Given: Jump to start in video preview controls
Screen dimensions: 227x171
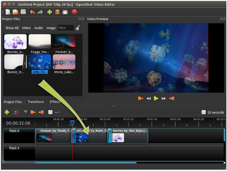Looking at the screenshot, I should (141, 99).
